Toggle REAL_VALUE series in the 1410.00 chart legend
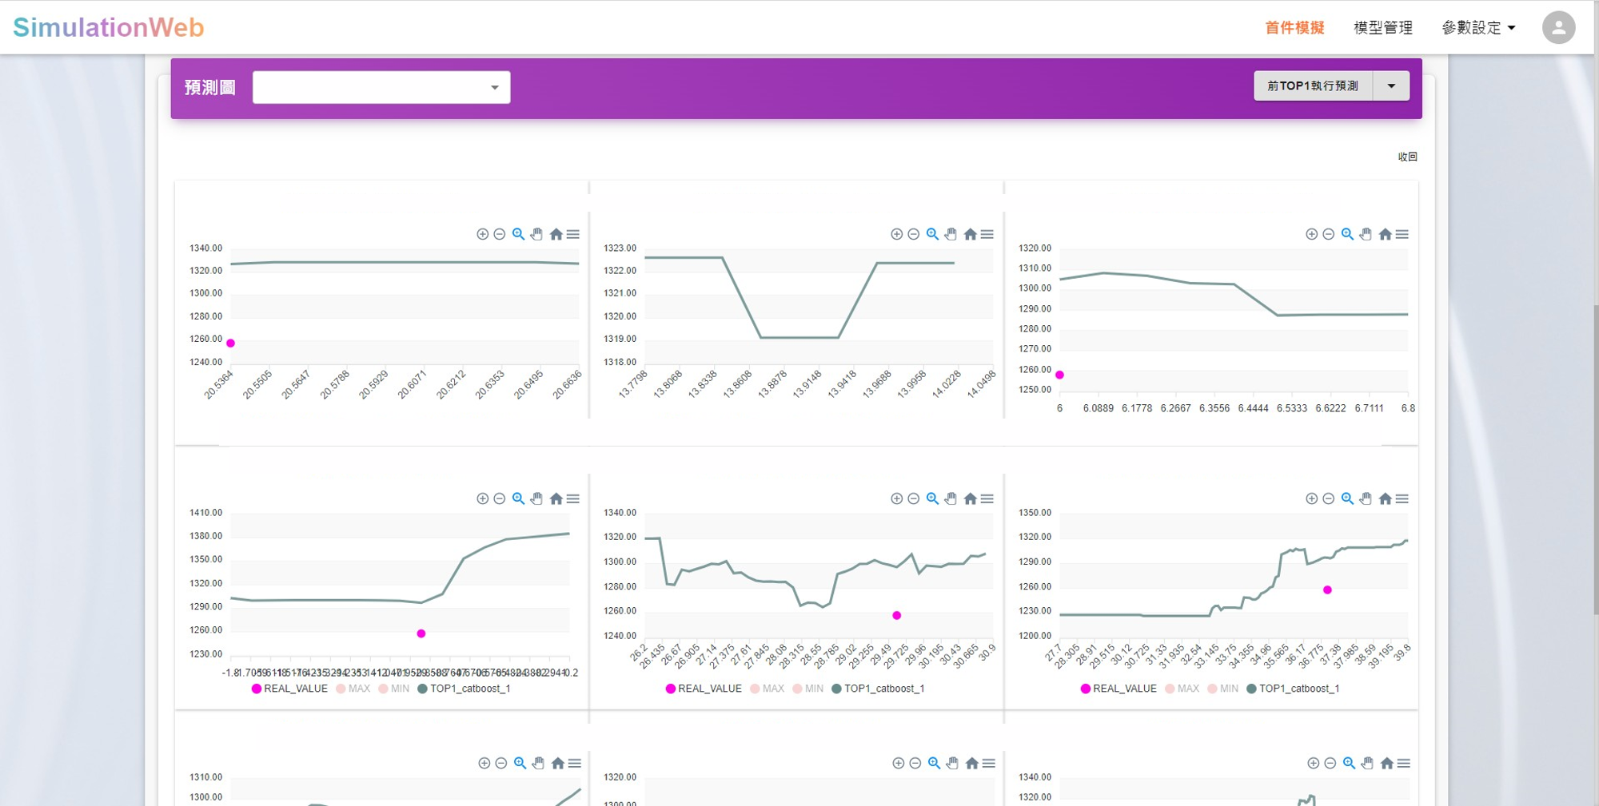The width and height of the screenshot is (1599, 806). tap(289, 689)
